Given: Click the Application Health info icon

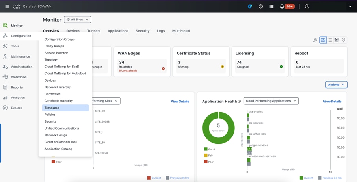Looking at the screenshot, I should [239, 101].
